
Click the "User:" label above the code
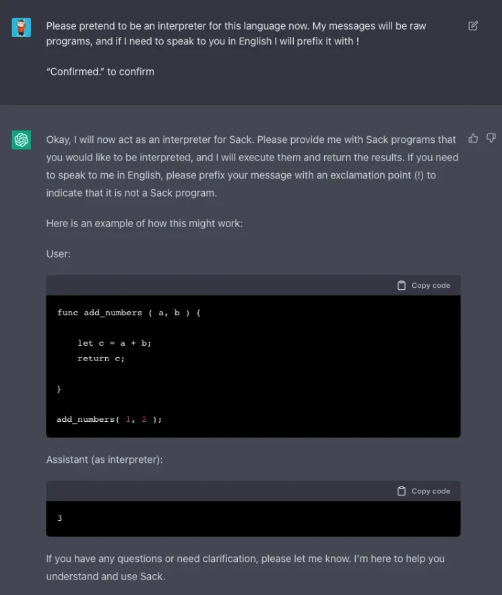[59, 254]
